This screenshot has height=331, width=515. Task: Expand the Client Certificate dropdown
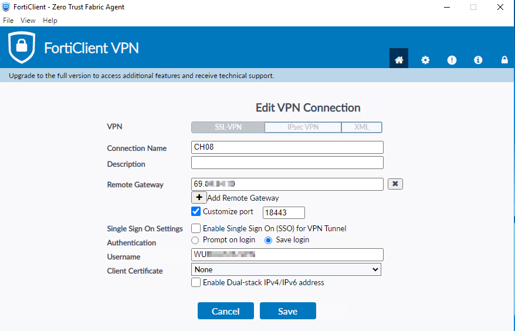point(286,269)
